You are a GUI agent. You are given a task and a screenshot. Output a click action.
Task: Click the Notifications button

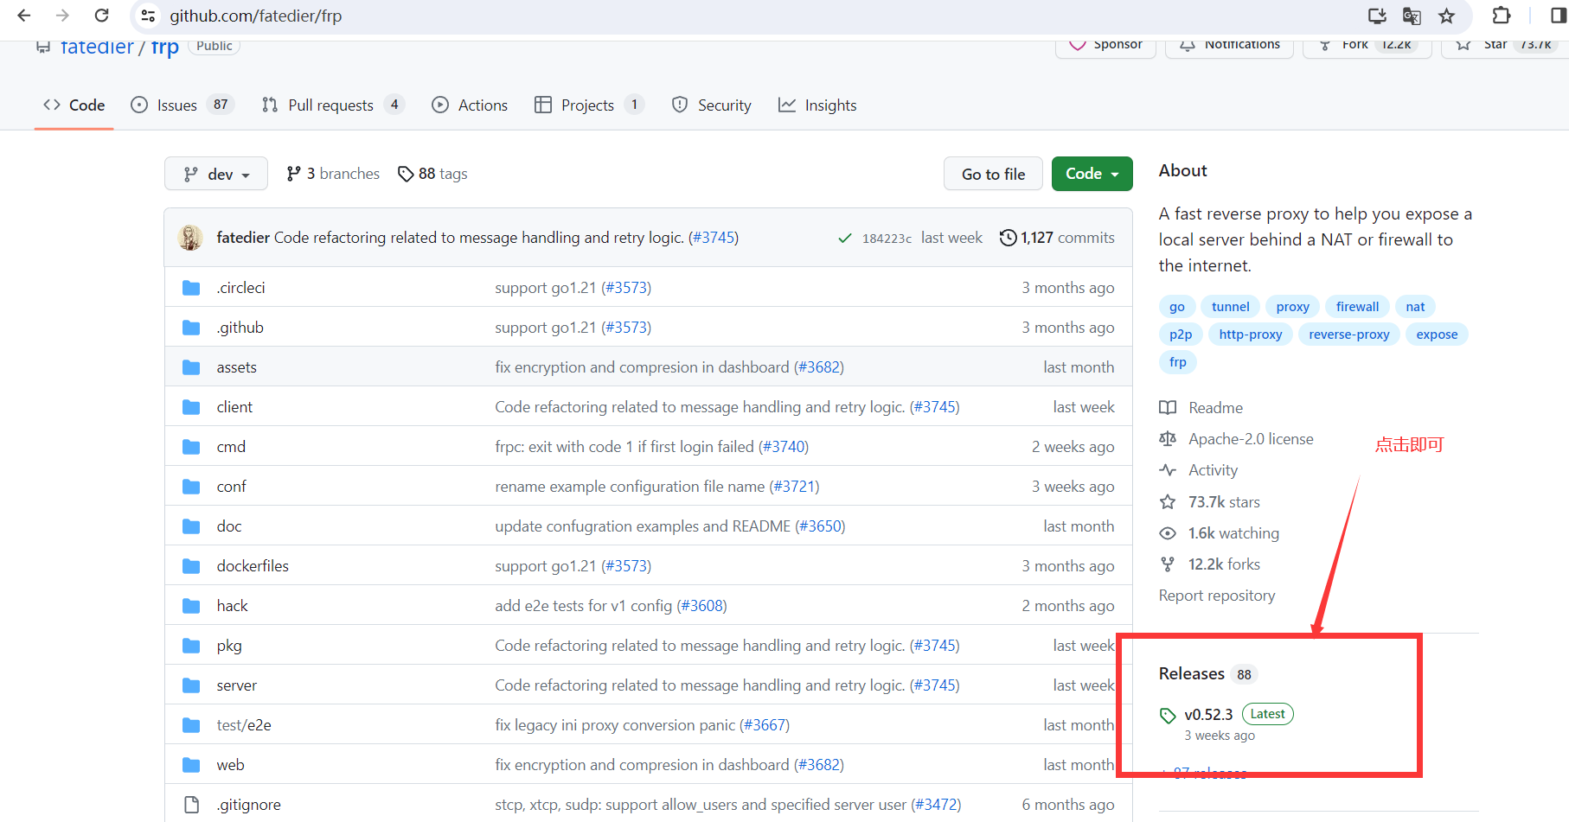coord(1229,45)
